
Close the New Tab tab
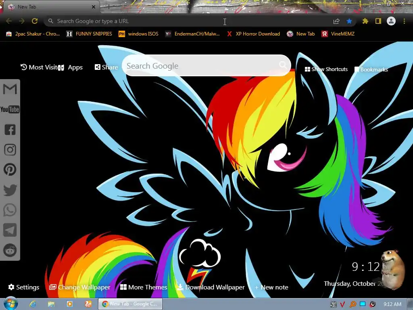[94, 7]
